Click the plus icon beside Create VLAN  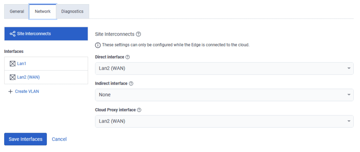click(10, 91)
